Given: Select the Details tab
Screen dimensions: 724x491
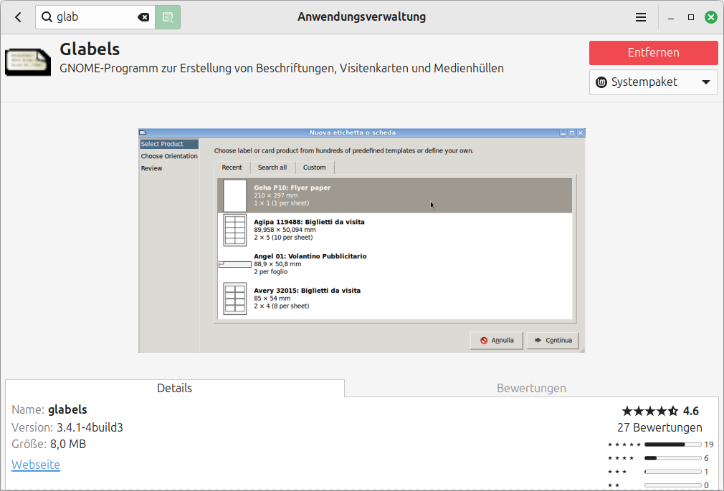Looking at the screenshot, I should point(175,388).
